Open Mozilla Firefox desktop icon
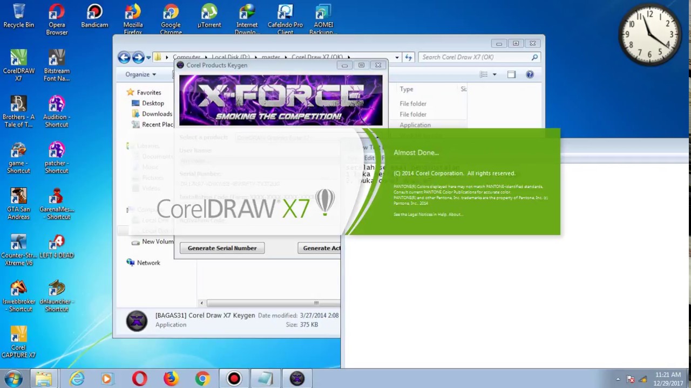The height and width of the screenshot is (388, 691). (133, 19)
